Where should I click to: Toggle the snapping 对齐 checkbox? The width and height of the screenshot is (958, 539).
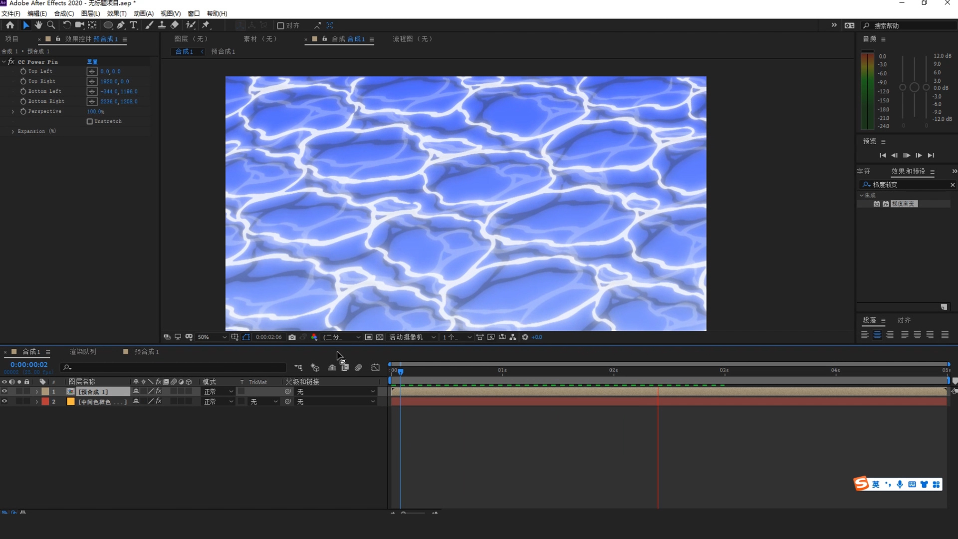pos(280,25)
